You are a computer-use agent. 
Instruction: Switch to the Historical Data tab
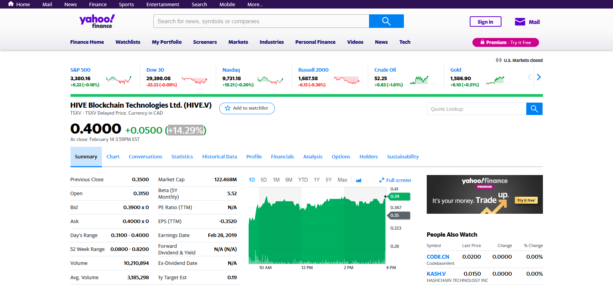(219, 156)
